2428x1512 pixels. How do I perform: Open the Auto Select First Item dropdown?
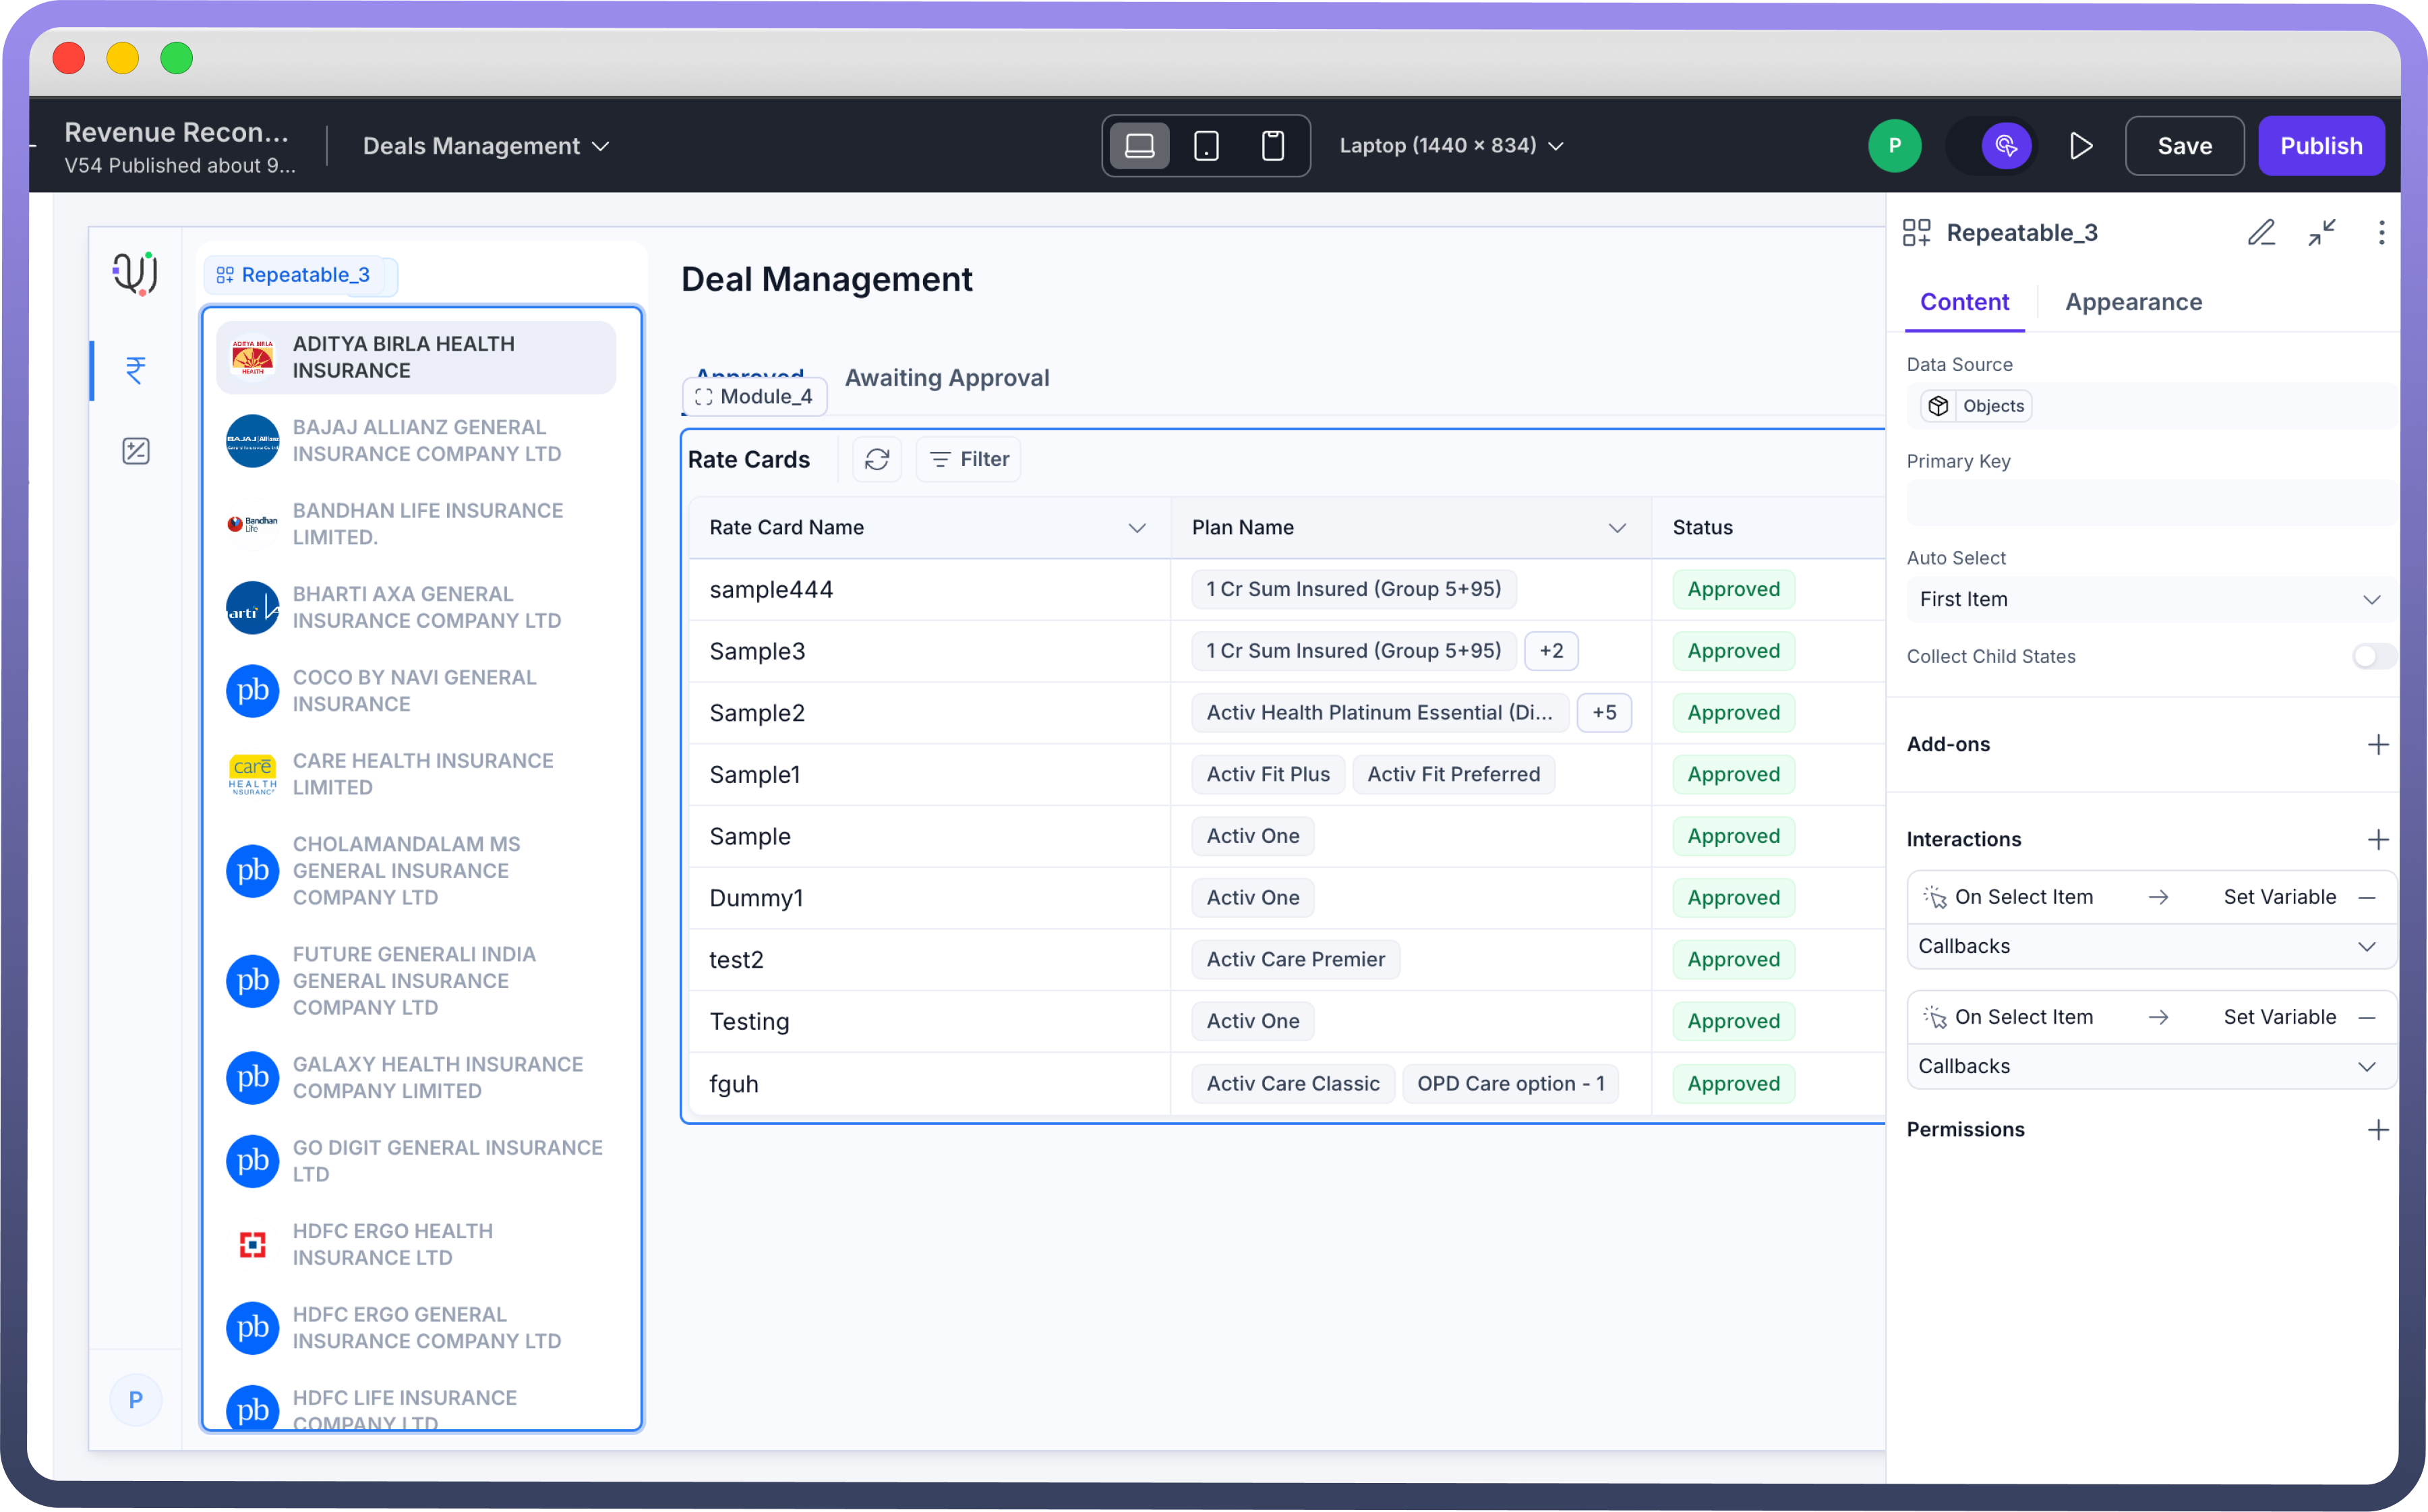click(x=2150, y=599)
